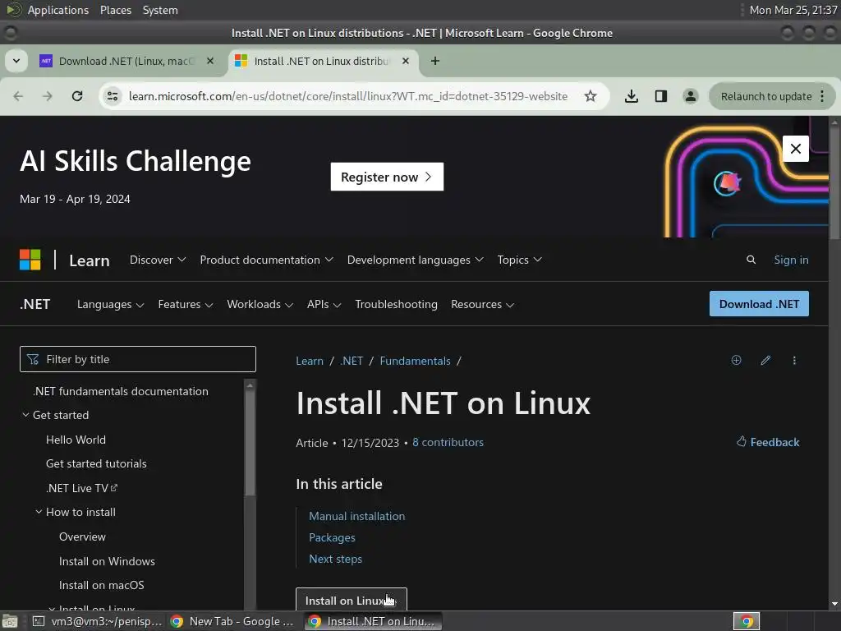Expand the Workloads dropdown
841x631 pixels.
(260, 304)
